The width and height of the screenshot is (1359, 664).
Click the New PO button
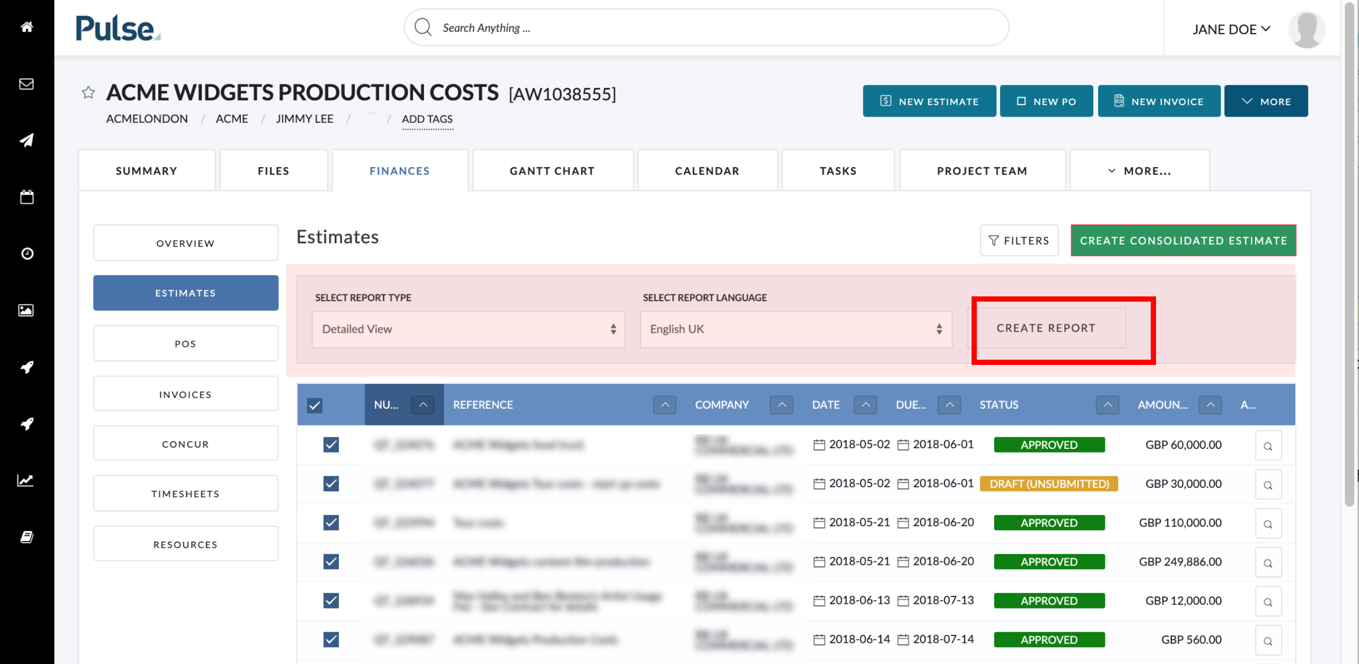tap(1046, 101)
